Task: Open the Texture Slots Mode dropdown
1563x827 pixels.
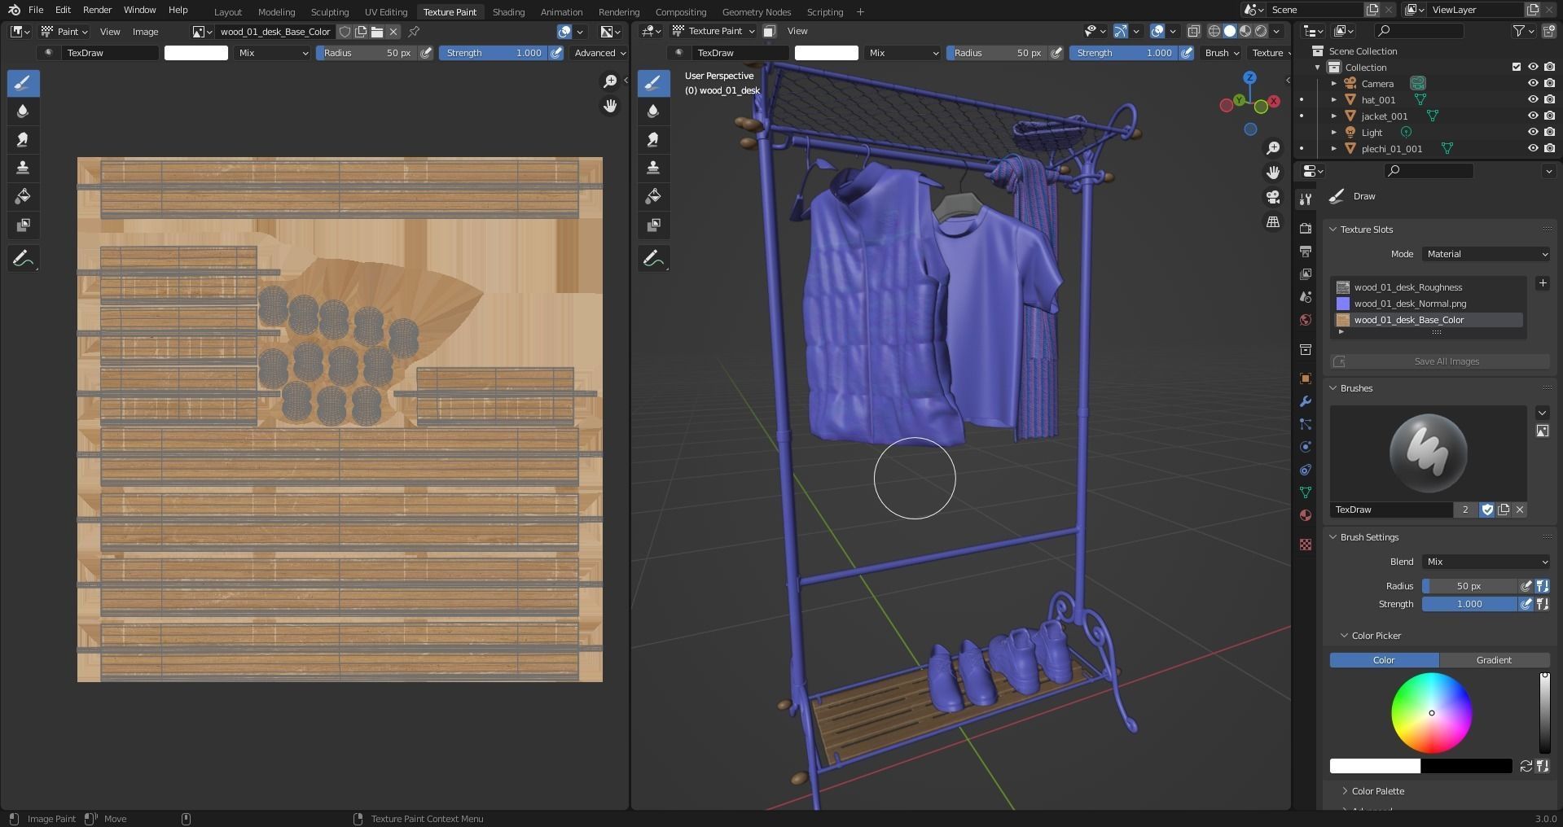Action: 1486,254
